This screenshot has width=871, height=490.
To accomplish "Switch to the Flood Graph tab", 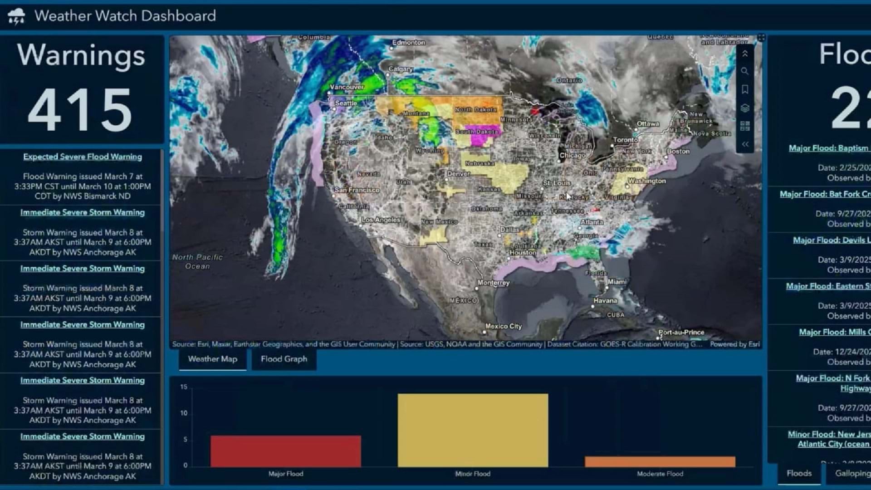I will [x=284, y=359].
